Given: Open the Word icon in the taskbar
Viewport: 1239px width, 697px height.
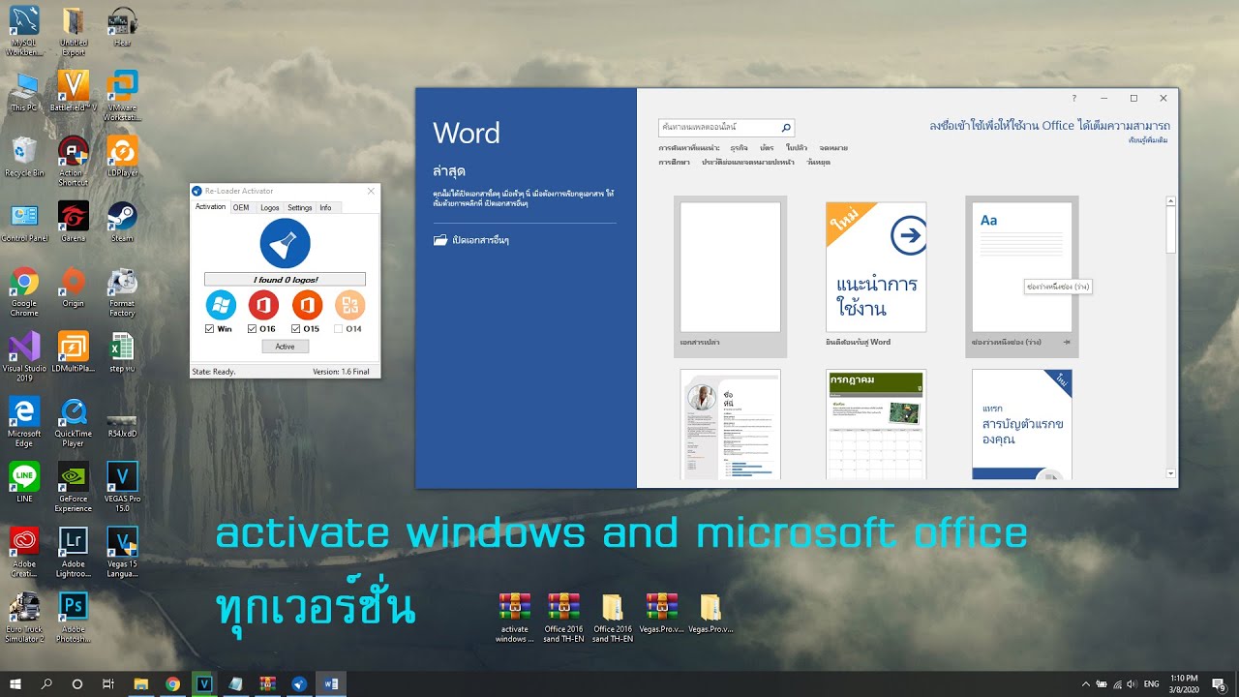Looking at the screenshot, I should tap(332, 683).
